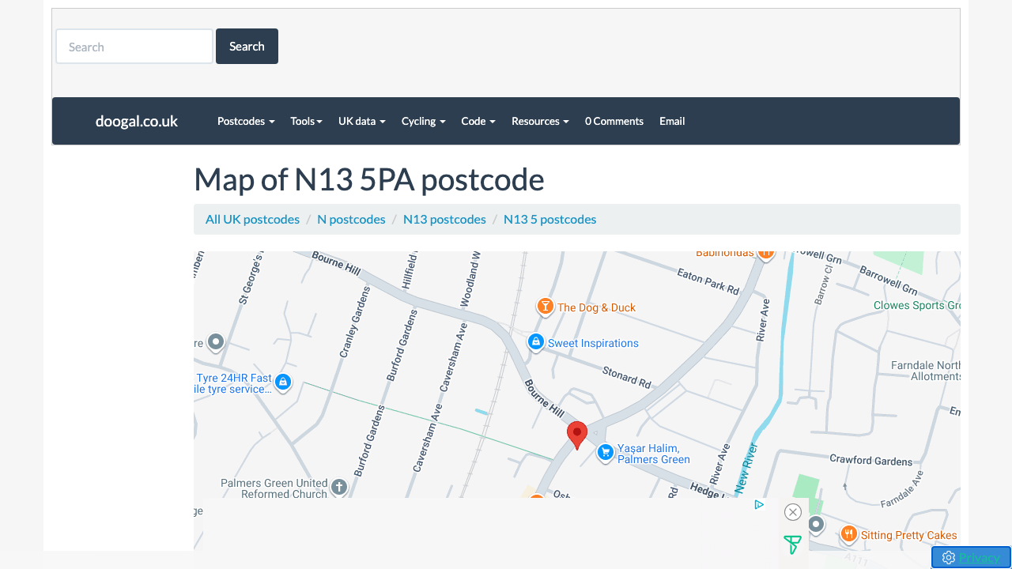1012x569 pixels.
Task: Click the Babinondas restaurant marker icon
Action: click(765, 252)
